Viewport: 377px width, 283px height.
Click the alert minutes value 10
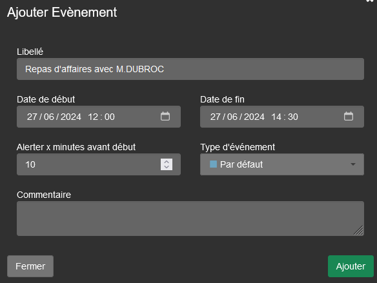click(30, 164)
